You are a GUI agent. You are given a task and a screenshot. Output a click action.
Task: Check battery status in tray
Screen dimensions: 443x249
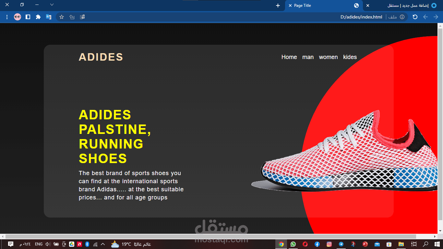click(56, 244)
